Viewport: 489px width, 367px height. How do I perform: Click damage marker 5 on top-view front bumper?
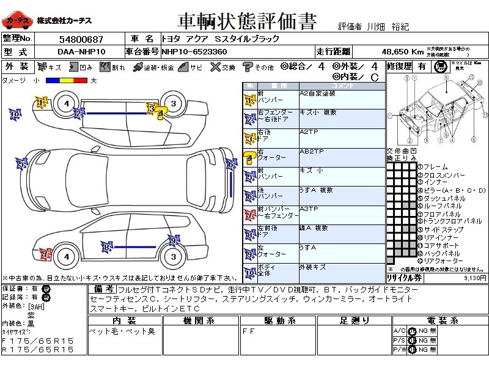coord(21,163)
